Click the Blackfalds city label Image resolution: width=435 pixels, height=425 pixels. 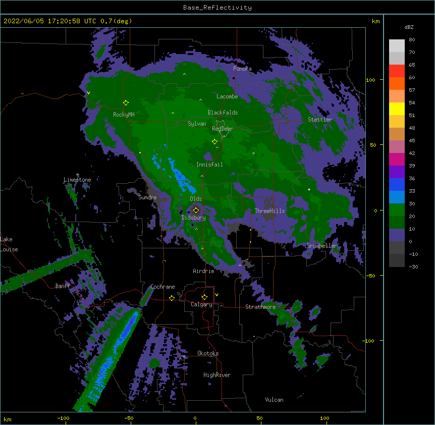tap(223, 113)
